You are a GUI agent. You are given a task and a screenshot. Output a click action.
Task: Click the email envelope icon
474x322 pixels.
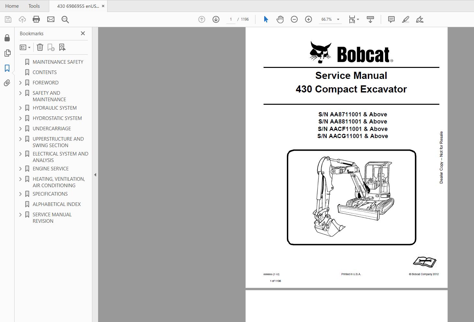(51, 19)
